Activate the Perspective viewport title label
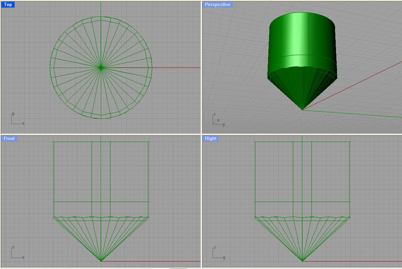 tap(218, 5)
